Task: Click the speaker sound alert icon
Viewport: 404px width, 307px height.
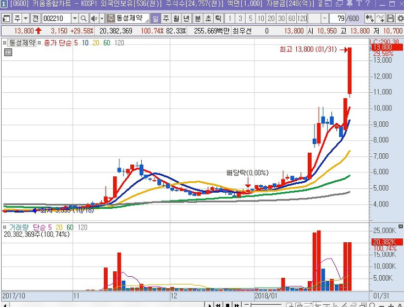Action: pyautogui.click(x=94, y=19)
